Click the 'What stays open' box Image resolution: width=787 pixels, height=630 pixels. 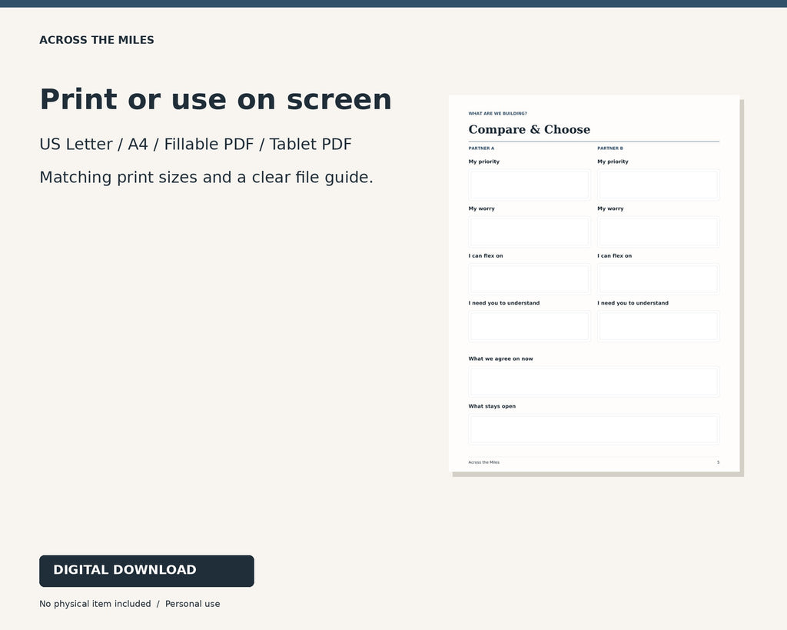pyautogui.click(x=594, y=429)
